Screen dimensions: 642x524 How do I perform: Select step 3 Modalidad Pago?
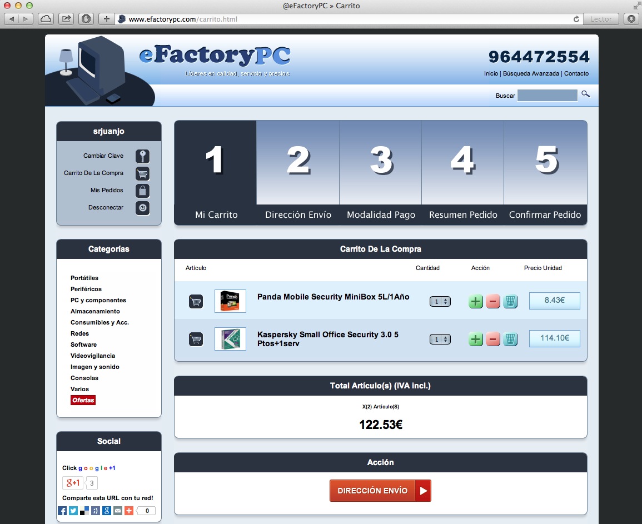pyautogui.click(x=381, y=173)
